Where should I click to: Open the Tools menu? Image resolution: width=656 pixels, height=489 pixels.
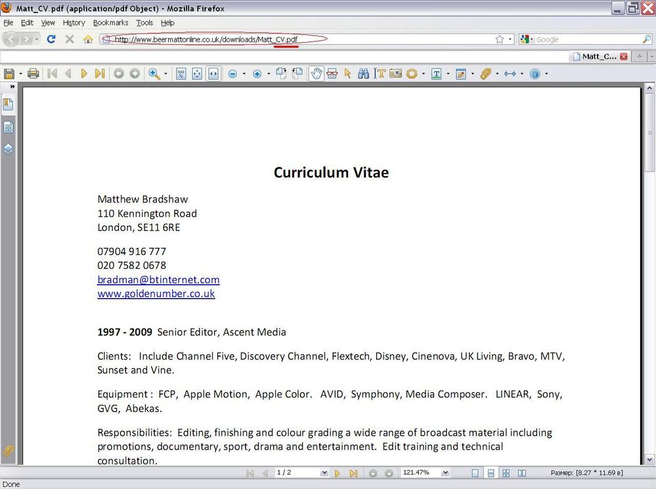click(144, 22)
